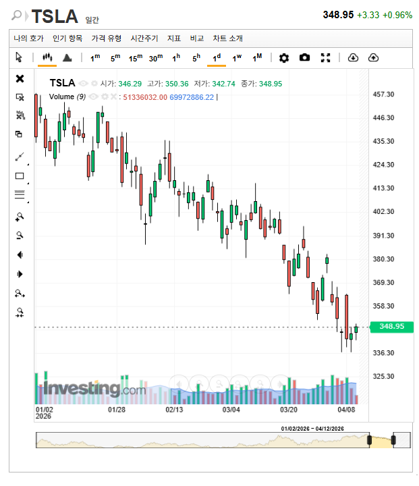This screenshot has height=486, width=419.
Task: Open the 나의 호가 menu
Action: coord(28,38)
